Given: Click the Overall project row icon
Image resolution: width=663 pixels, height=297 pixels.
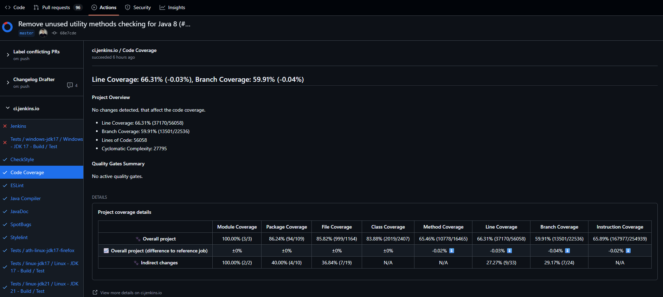Looking at the screenshot, I should [138, 239].
